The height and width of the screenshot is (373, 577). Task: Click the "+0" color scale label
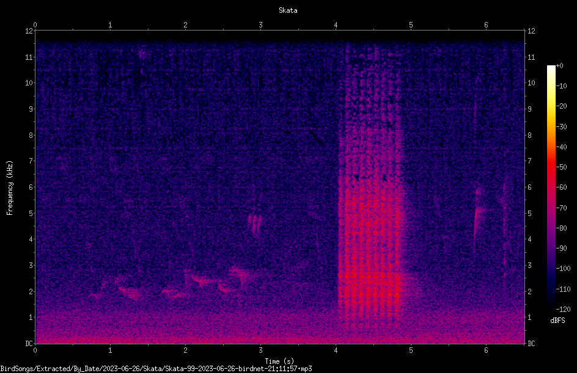pos(559,66)
